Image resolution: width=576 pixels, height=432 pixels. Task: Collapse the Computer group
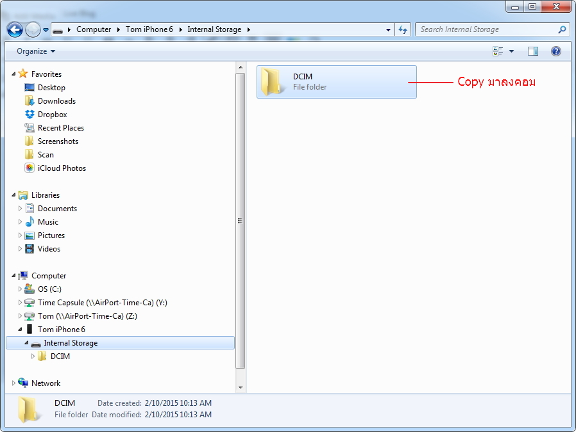(13, 276)
